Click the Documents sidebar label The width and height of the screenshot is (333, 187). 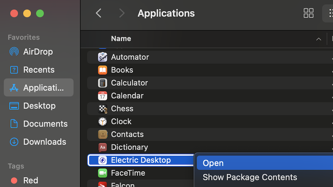(x=45, y=124)
